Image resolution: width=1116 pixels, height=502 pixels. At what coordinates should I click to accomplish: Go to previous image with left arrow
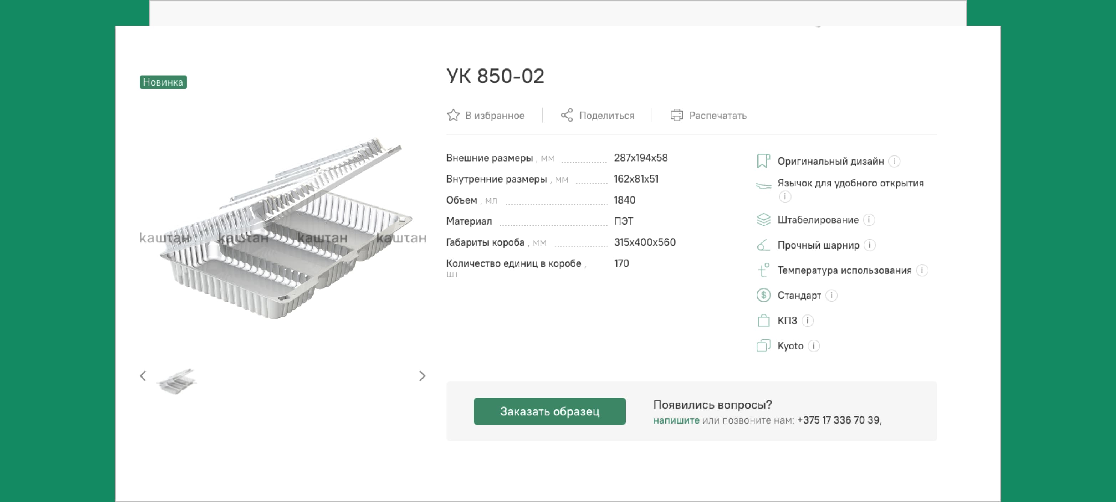click(143, 376)
